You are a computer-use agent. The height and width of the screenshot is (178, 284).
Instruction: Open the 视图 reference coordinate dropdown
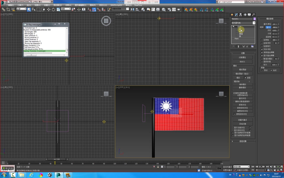coord(66,9)
